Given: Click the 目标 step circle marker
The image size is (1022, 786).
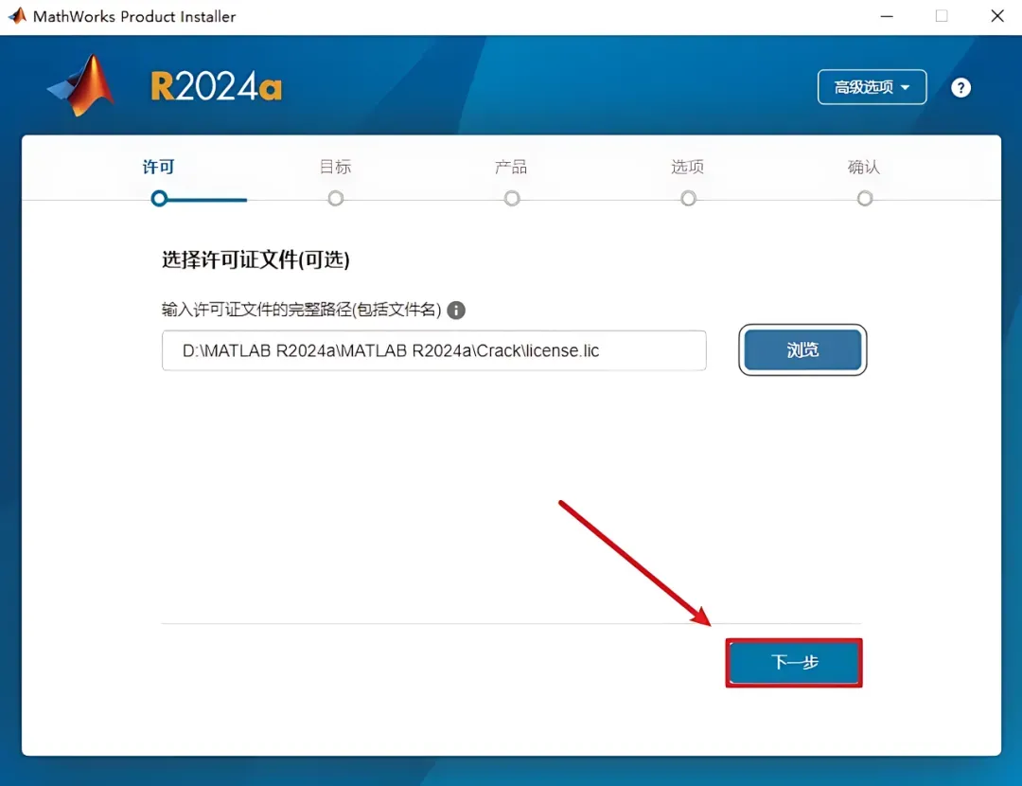Looking at the screenshot, I should tap(336, 198).
